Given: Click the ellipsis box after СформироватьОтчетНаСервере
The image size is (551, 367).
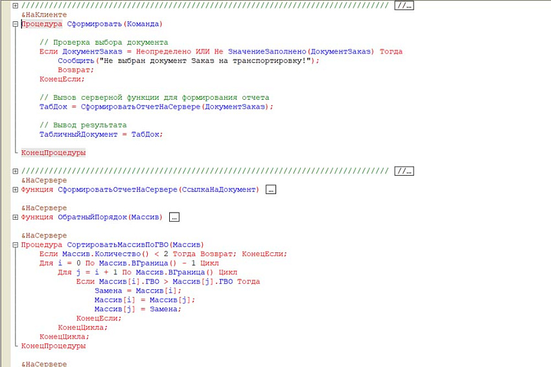Looking at the screenshot, I should 270,190.
